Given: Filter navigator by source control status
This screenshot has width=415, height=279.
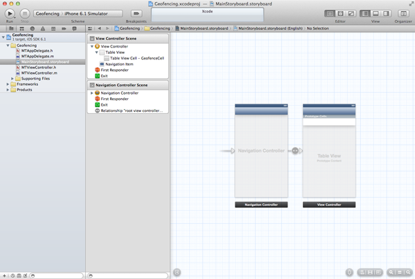Looking at the screenshot, I should [19, 276].
